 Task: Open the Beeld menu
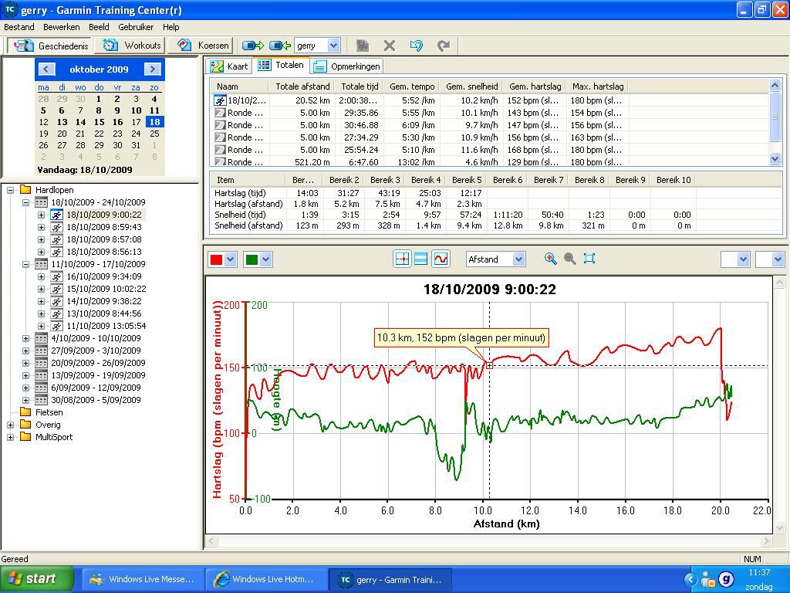pos(99,27)
